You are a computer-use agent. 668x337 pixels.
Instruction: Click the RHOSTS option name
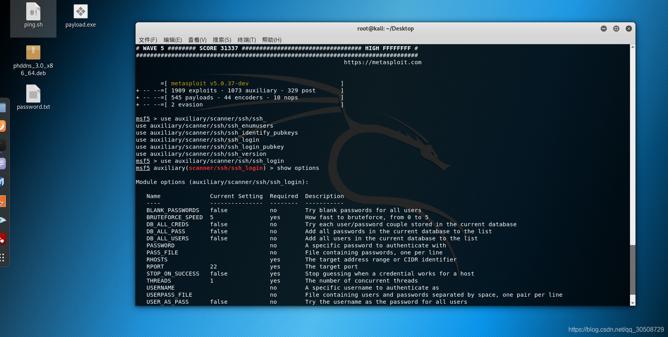point(157,260)
